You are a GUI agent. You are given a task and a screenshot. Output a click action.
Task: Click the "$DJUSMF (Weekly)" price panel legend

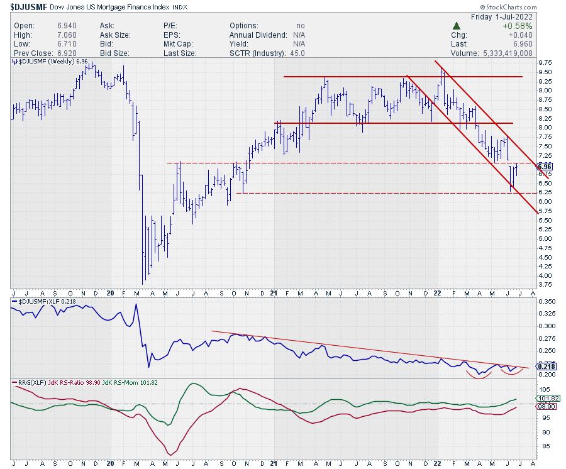45,63
